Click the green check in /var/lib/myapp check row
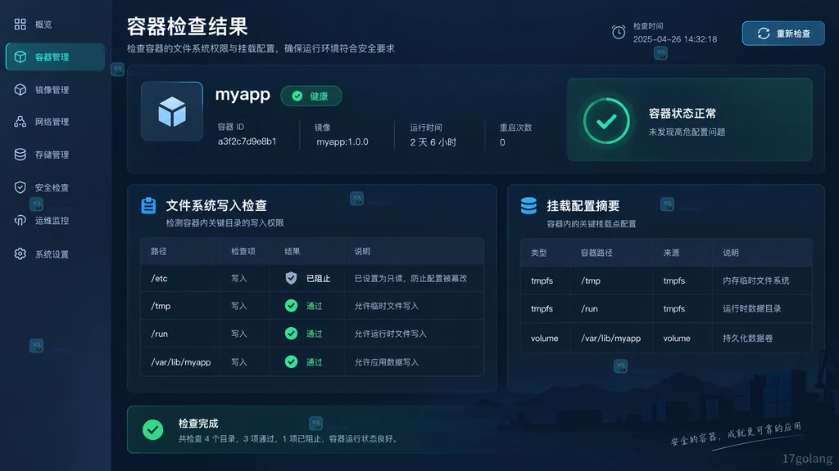 [x=291, y=361]
